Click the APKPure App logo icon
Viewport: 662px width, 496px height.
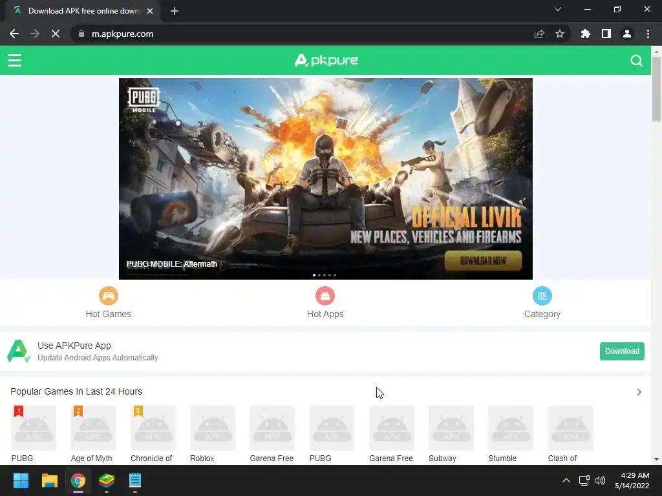tap(19, 351)
